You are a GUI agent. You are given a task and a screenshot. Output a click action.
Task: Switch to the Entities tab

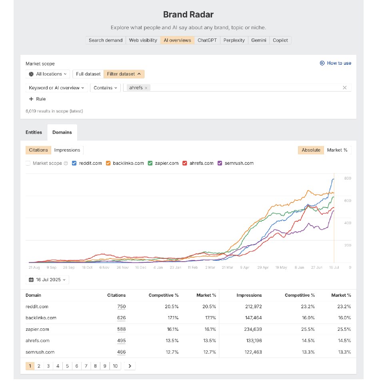click(34, 132)
